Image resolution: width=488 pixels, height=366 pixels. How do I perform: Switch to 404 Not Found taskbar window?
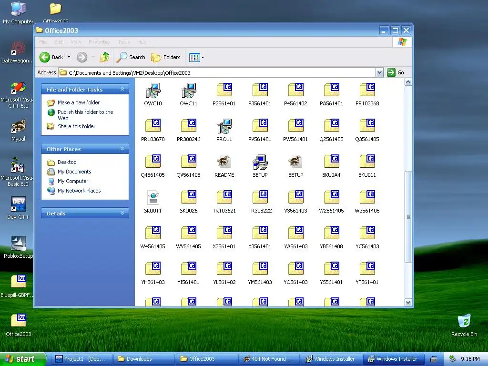click(269, 359)
